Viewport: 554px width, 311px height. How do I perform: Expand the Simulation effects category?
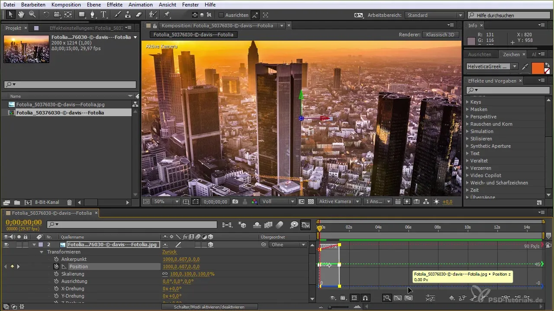point(467,131)
